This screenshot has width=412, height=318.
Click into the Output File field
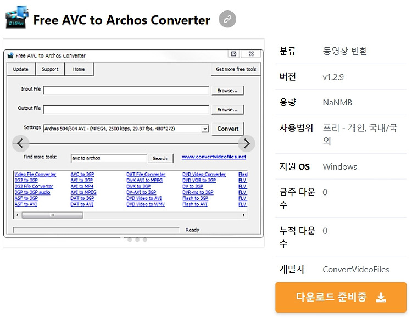[126, 109]
